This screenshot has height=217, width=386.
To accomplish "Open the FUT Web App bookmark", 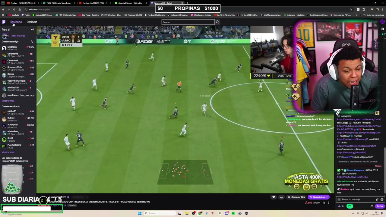I will pos(111,15).
